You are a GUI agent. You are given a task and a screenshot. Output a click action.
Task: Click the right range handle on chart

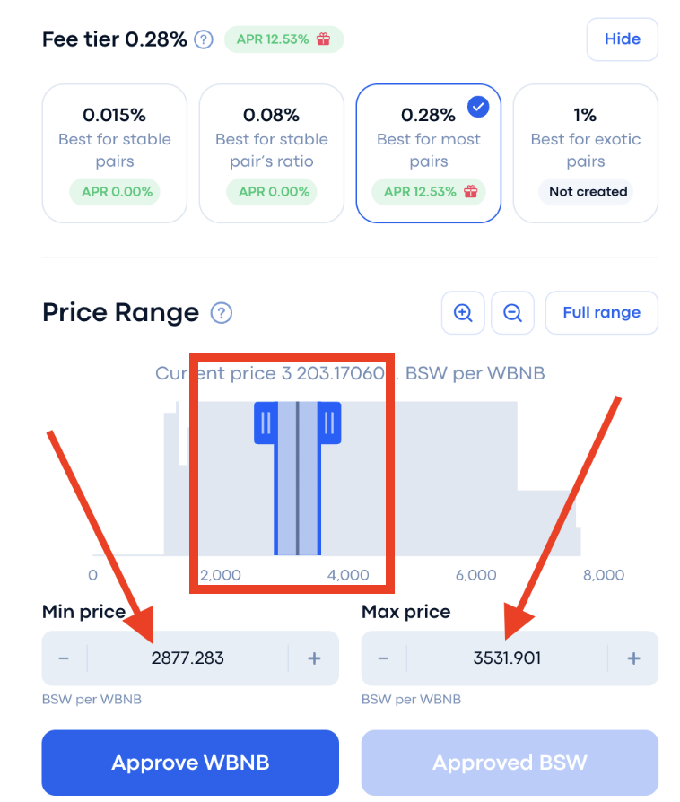coord(330,423)
